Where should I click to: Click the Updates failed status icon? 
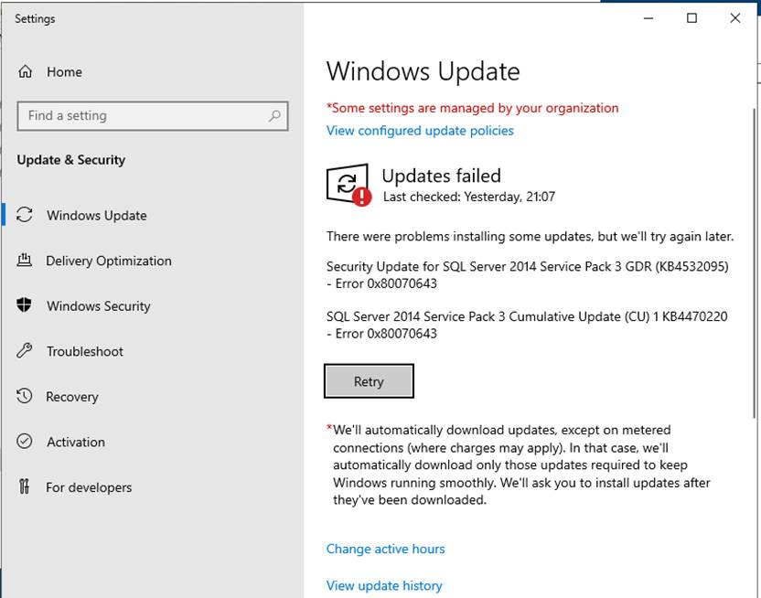point(348,185)
